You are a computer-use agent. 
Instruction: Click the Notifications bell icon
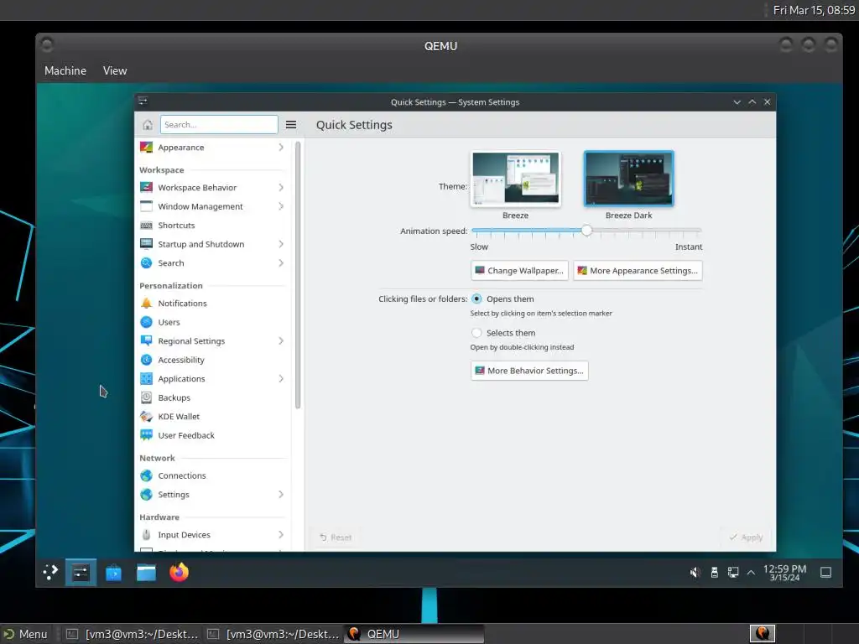146,304
